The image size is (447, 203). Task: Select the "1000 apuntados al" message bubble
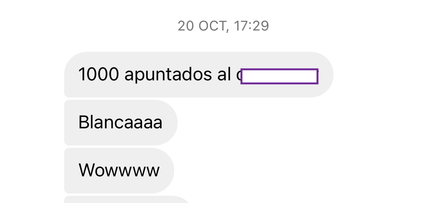[x=199, y=75]
